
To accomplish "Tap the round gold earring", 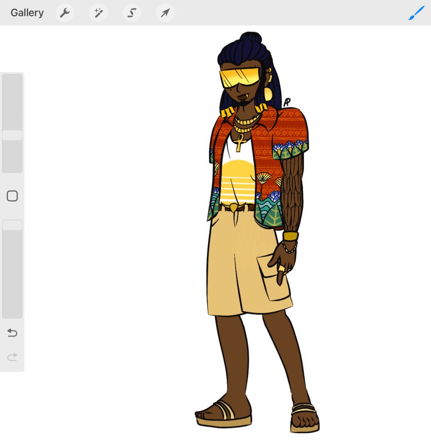I will pyautogui.click(x=268, y=94).
